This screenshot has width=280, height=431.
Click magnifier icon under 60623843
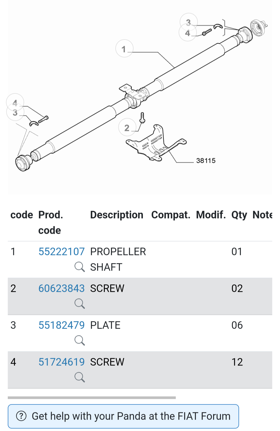(x=80, y=303)
